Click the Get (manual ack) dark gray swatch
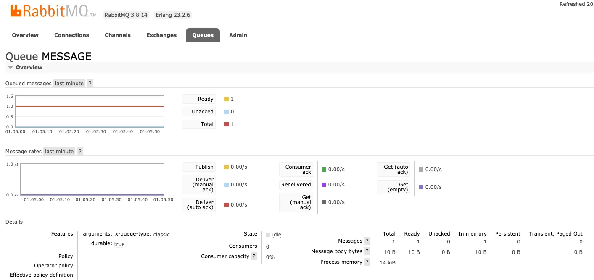The width and height of the screenshot is (594, 280). point(324,202)
